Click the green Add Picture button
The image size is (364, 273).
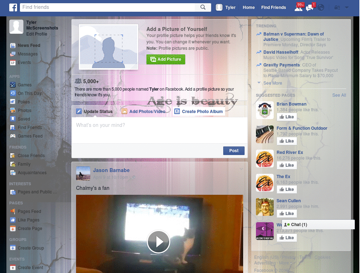click(x=166, y=59)
